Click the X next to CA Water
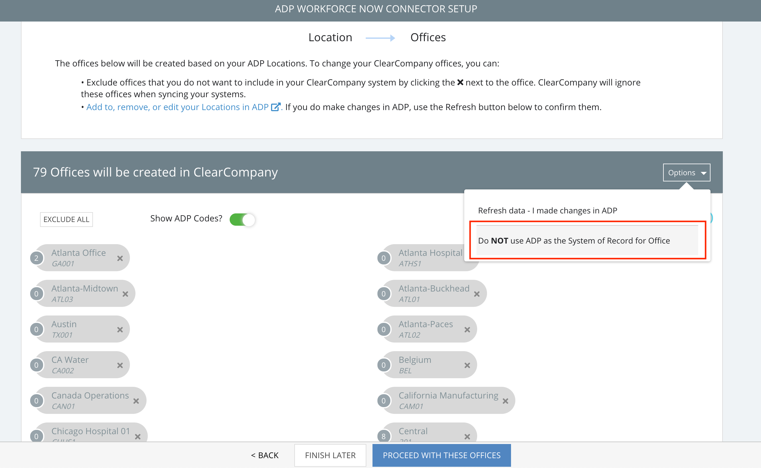The image size is (761, 468). tap(120, 365)
